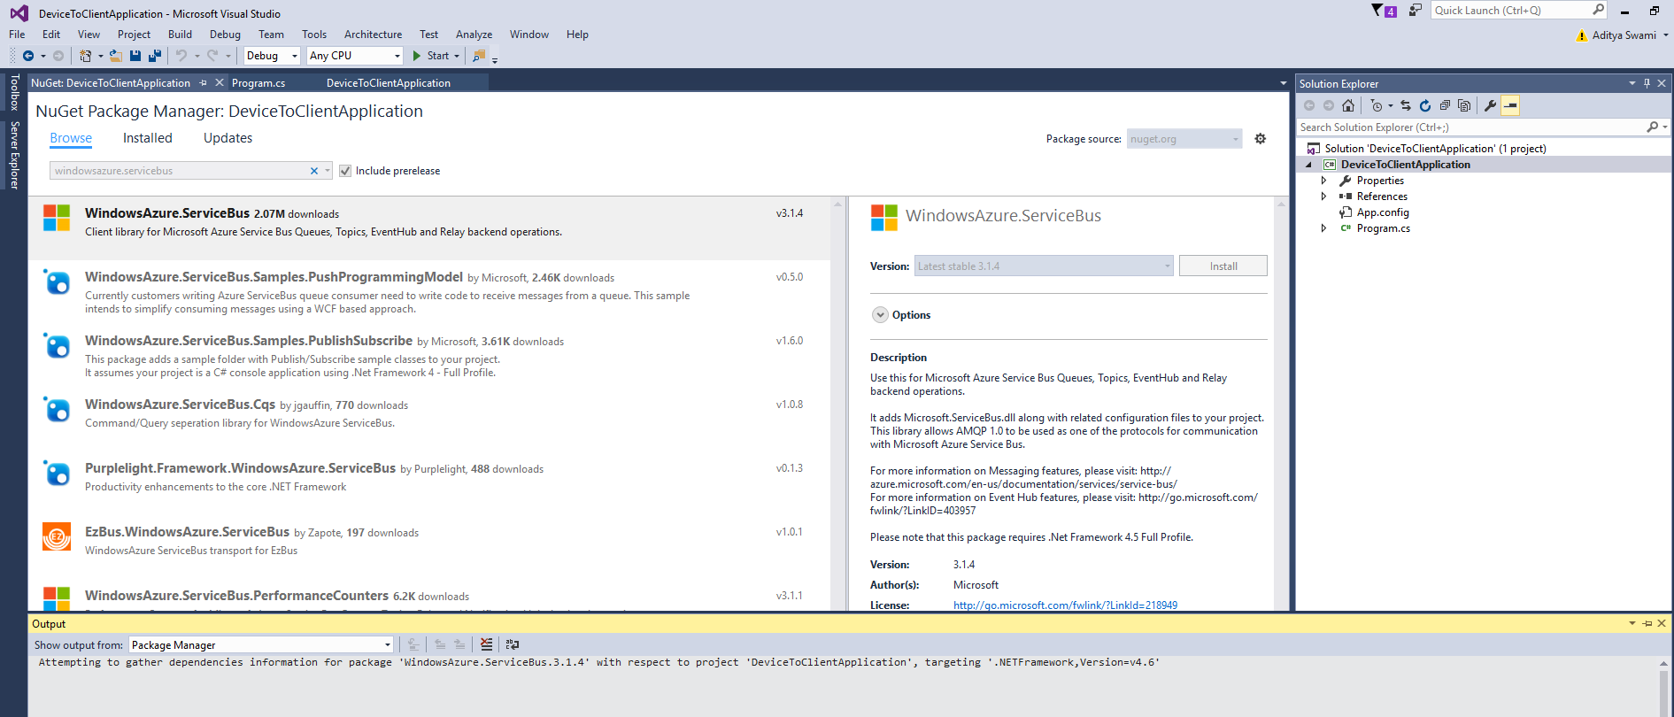This screenshot has height=717, width=1674.
Task: Pin the NuGet DeviceToClientApplication tab
Action: tap(203, 82)
